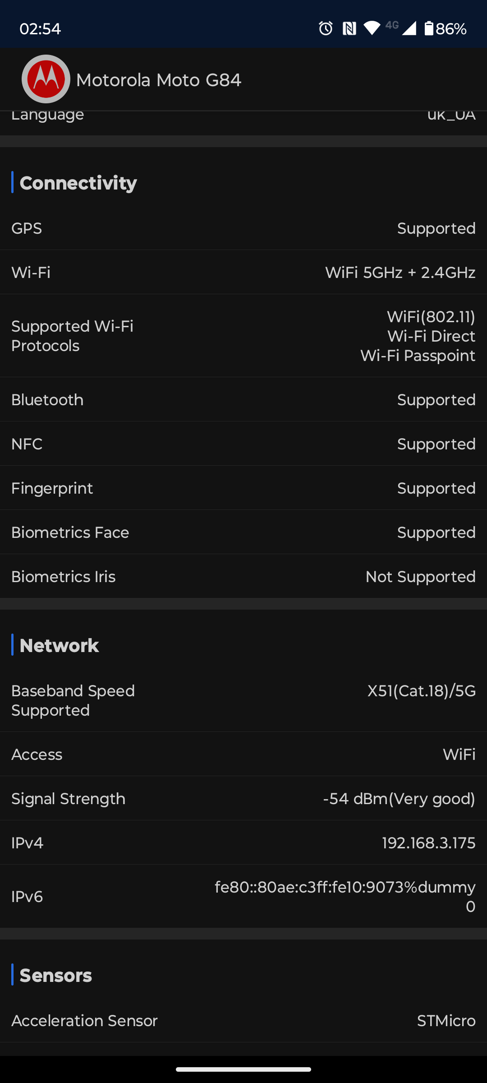Select the GPS Supported row

click(243, 228)
